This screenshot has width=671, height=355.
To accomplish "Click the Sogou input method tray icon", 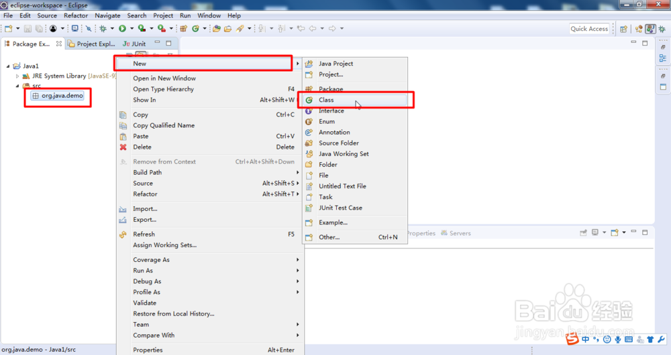I will 572,339.
